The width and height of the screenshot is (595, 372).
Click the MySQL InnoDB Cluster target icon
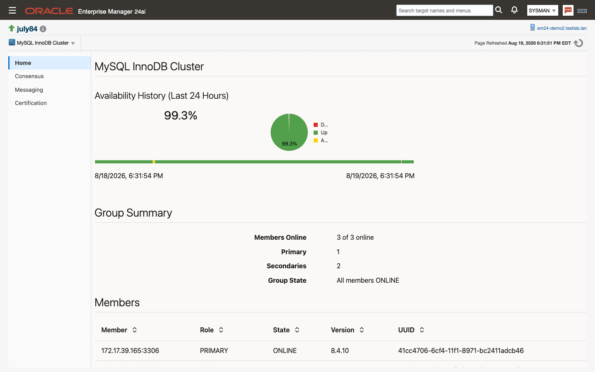click(x=12, y=42)
